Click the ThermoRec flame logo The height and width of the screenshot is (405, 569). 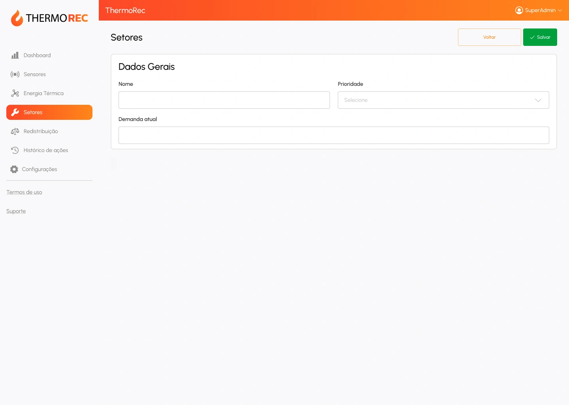coord(17,18)
